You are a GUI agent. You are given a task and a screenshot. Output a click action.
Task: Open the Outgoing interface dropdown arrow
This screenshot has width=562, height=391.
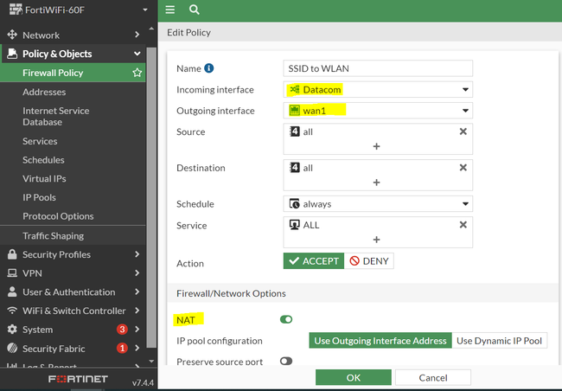point(465,111)
